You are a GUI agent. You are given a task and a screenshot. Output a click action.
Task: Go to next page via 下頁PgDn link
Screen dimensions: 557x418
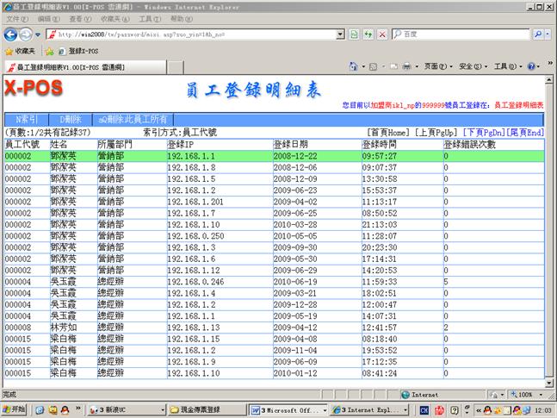click(482, 133)
